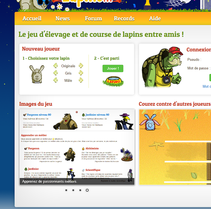Select the third slideshow dot
This screenshot has height=209, width=211.
coord(80,190)
